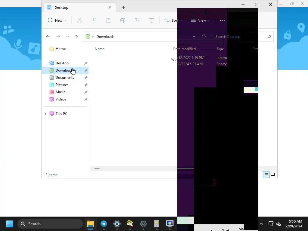Screen dimensions: 308x231
Task: Select Downloads in navigation pane
Action: 65,70
